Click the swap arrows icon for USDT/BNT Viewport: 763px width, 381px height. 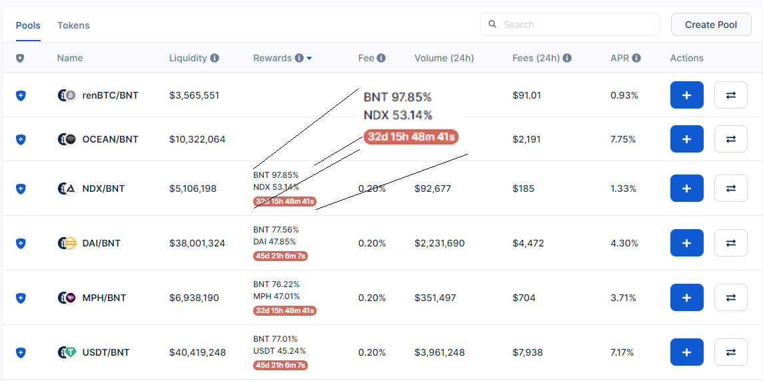pos(731,352)
